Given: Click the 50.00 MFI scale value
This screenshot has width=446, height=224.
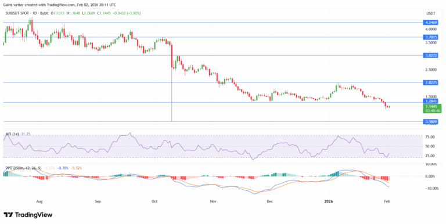Looking at the screenshot, I should click(x=430, y=146).
